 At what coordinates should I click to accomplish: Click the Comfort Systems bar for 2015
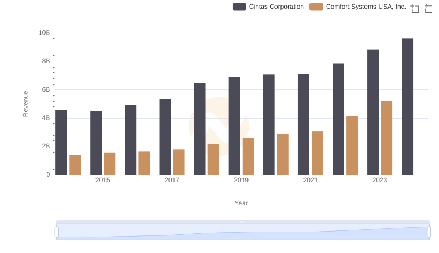[109, 164]
